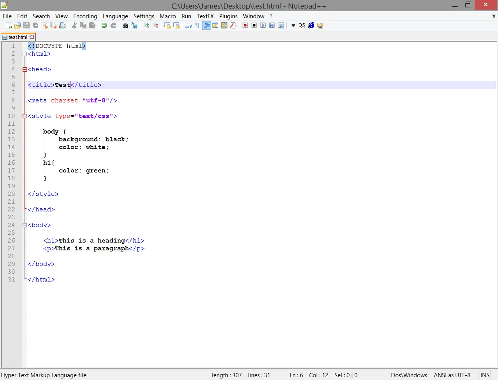This screenshot has height=380, width=498.
Task: Click the Synchronize Vertical Scrolling icon
Action: tap(167, 26)
